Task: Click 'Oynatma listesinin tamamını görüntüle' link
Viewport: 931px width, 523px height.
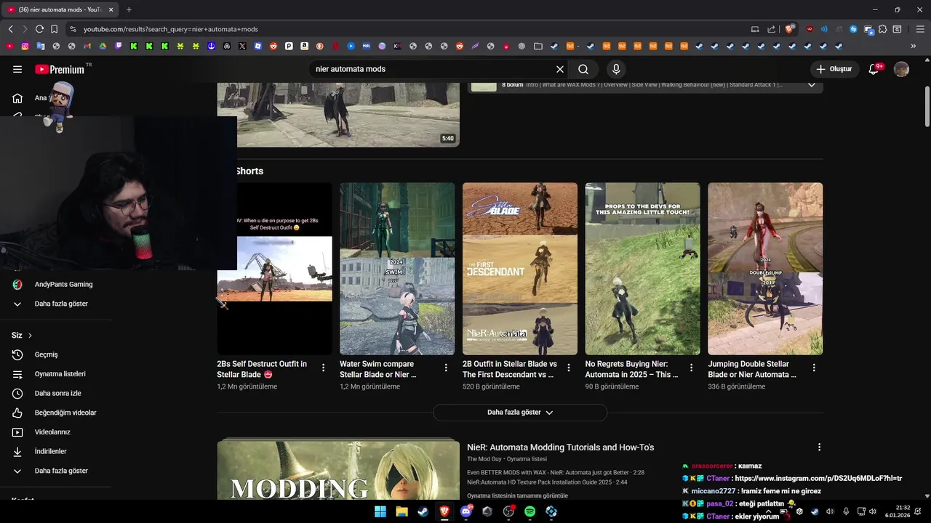Action: [518, 495]
